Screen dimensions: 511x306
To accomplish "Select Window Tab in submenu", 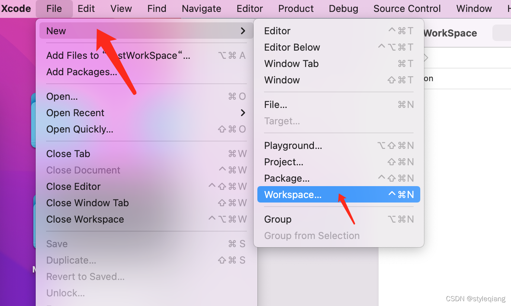I will (339, 64).
